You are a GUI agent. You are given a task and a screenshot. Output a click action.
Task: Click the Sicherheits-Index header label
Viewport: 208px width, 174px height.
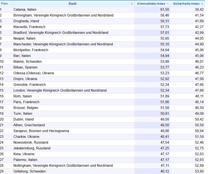186,4
